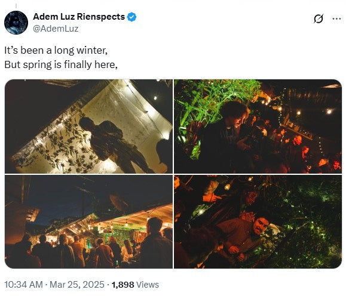352x299 pixels.
Task: Click the Mar 25, 2025 date
Action: [x=77, y=285]
